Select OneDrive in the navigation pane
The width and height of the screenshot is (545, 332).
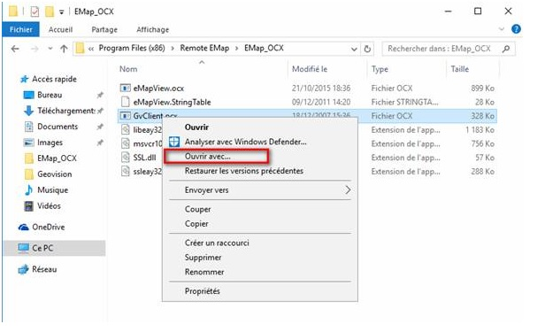tap(49, 227)
